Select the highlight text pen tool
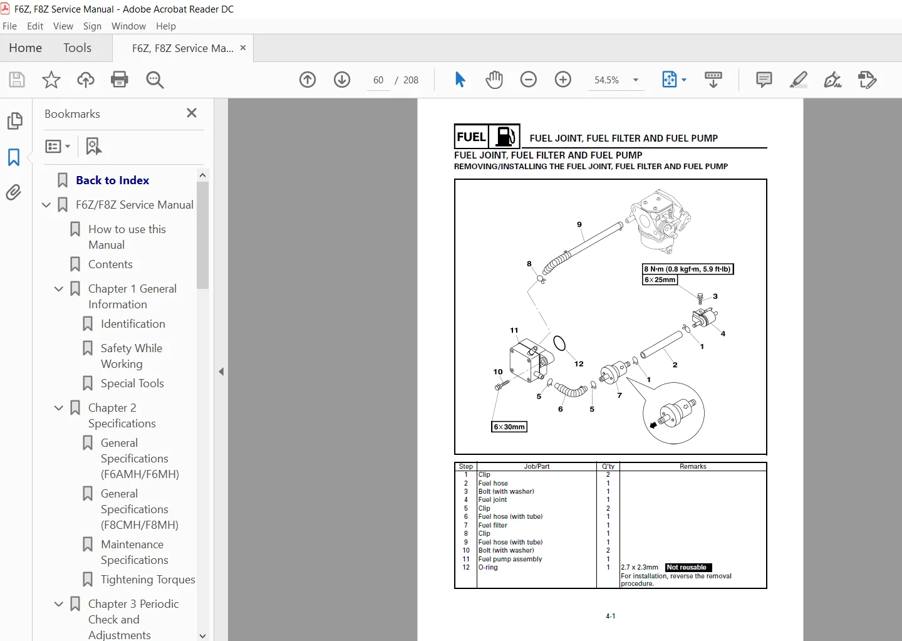This screenshot has height=641, width=902. (x=799, y=80)
